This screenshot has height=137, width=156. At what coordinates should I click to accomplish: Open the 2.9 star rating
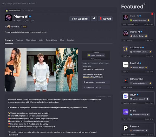point(17,21)
